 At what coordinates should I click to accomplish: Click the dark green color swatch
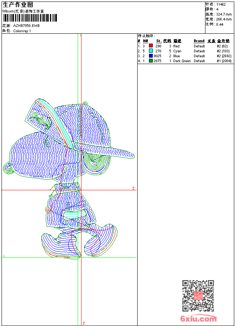point(150,61)
